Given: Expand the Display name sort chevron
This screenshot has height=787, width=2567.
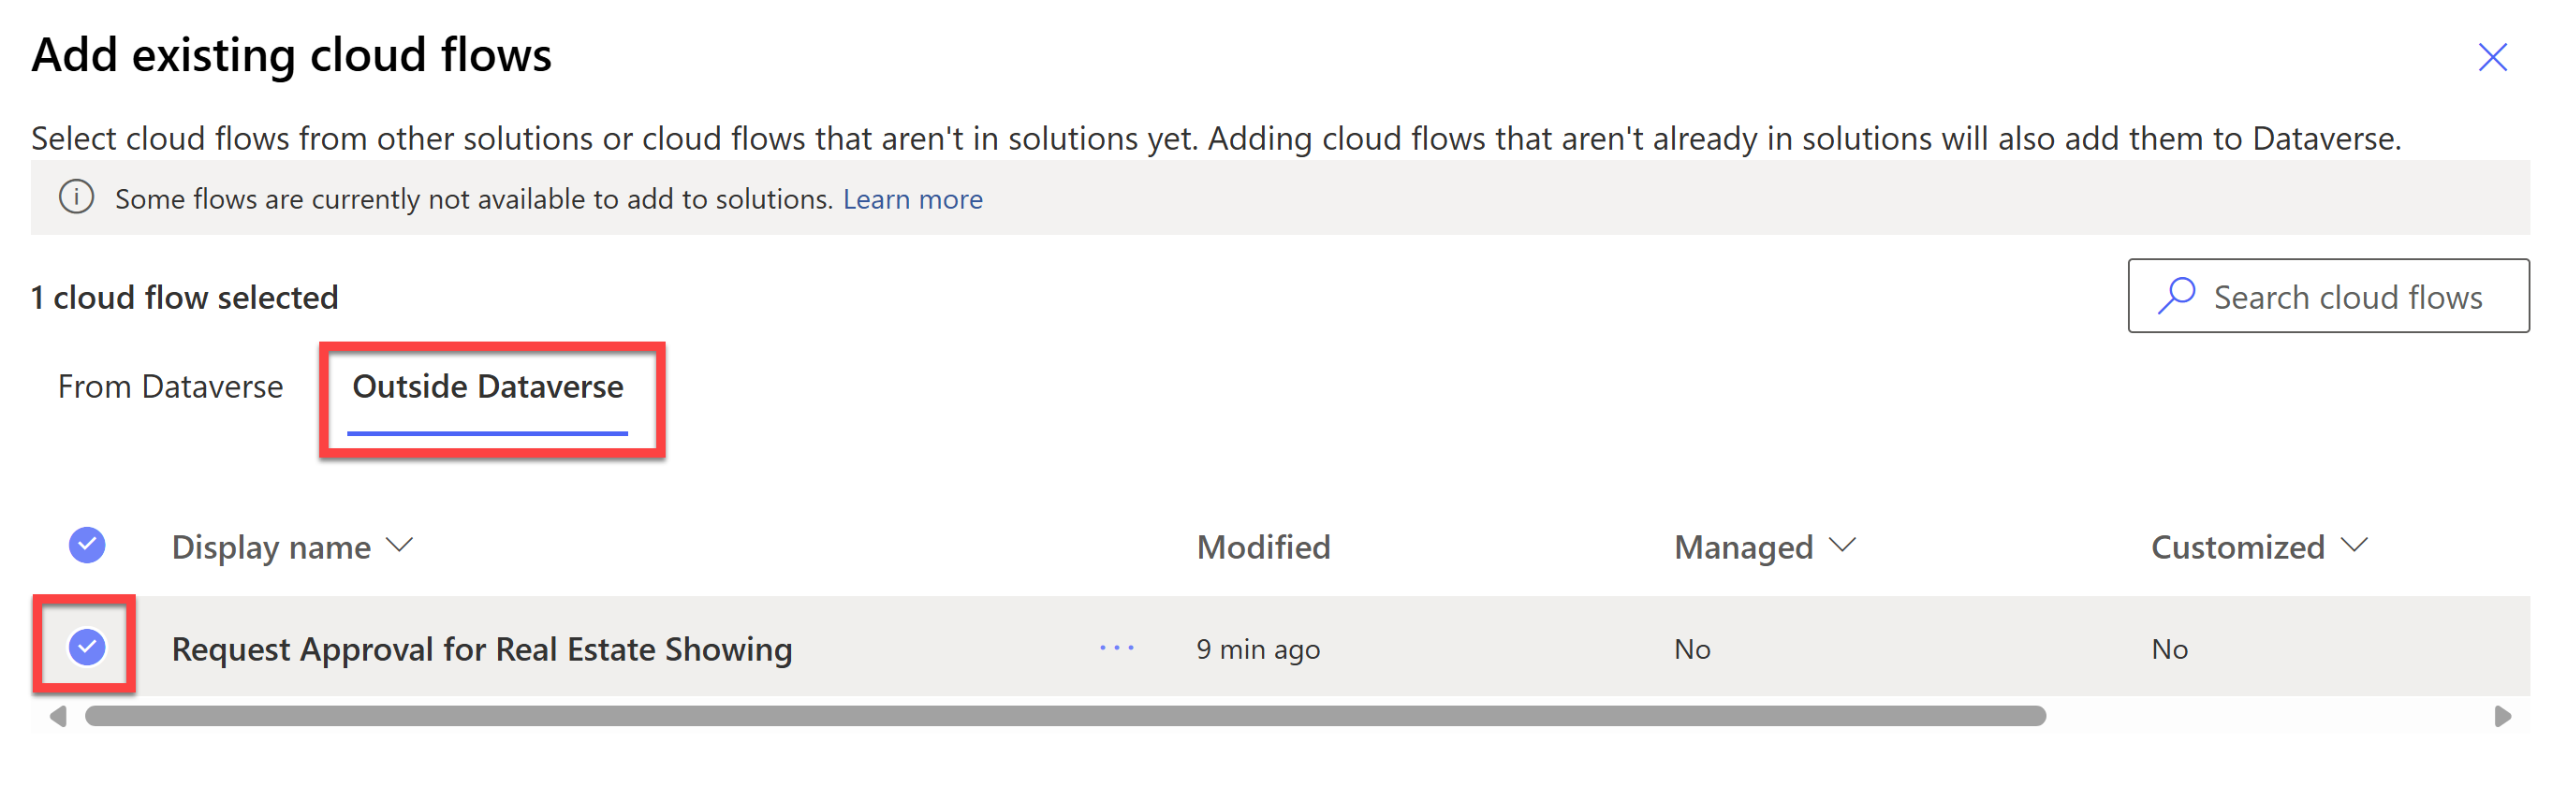Looking at the screenshot, I should pos(400,546).
